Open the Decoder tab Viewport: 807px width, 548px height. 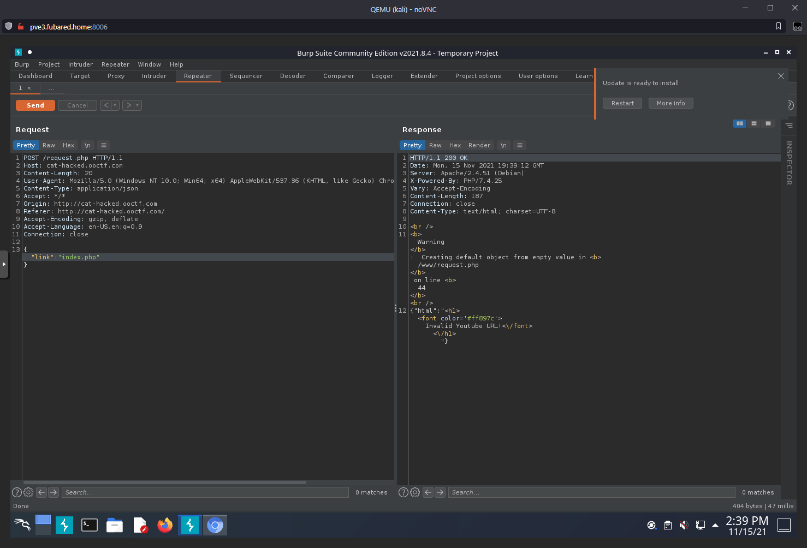coord(293,76)
